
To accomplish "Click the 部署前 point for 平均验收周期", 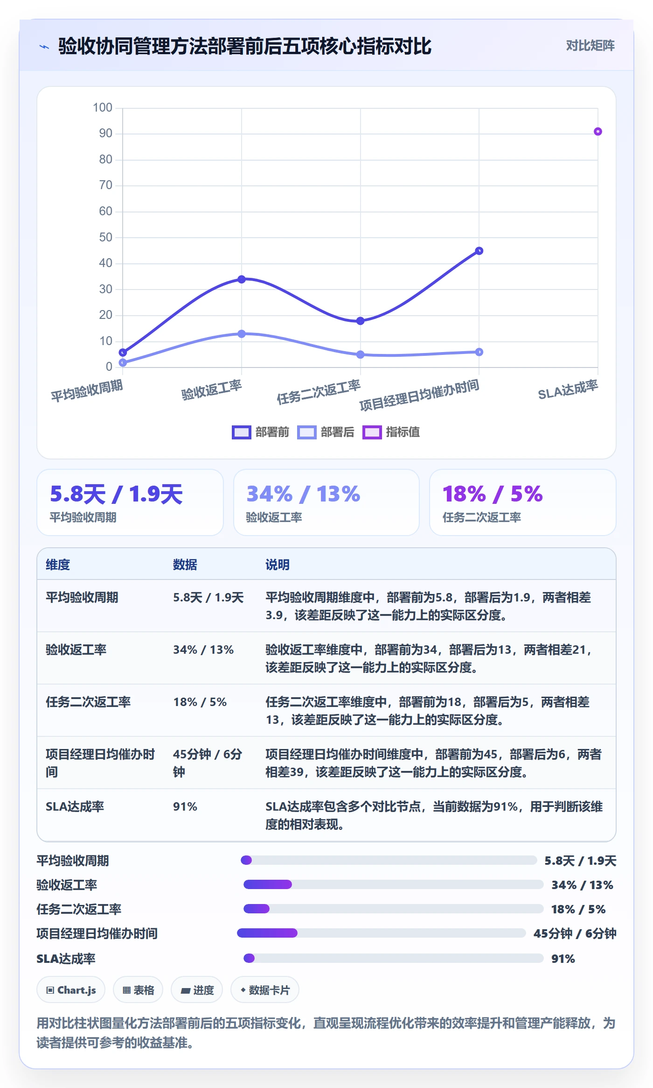I will (x=123, y=353).
